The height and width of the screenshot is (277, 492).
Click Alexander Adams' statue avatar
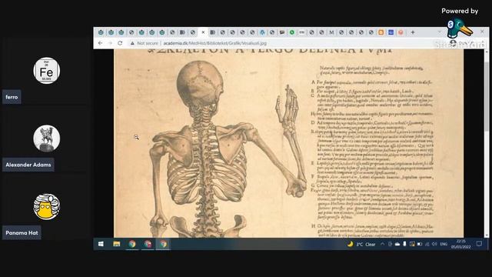point(46,138)
